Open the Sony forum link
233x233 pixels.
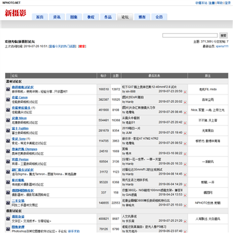coord(19,139)
